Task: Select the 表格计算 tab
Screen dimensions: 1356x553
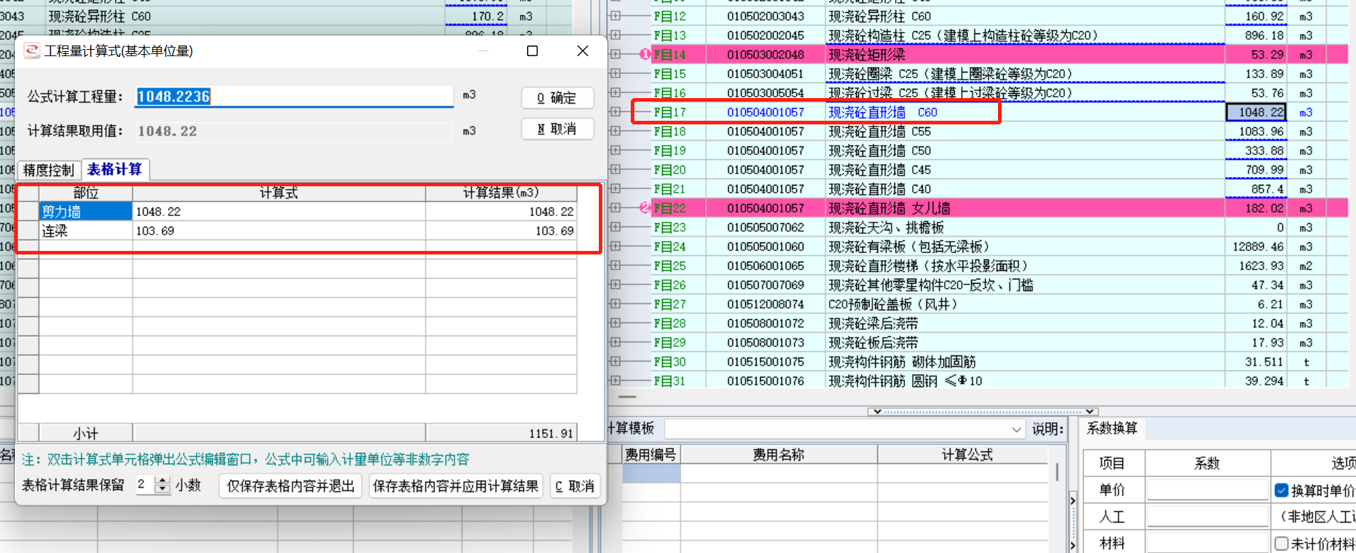Action: coord(115,169)
